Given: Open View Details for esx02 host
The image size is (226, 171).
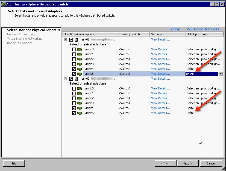Looking at the screenshot, I should click(x=160, y=79).
